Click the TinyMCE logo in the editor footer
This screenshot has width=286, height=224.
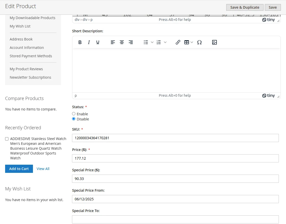click(268, 95)
